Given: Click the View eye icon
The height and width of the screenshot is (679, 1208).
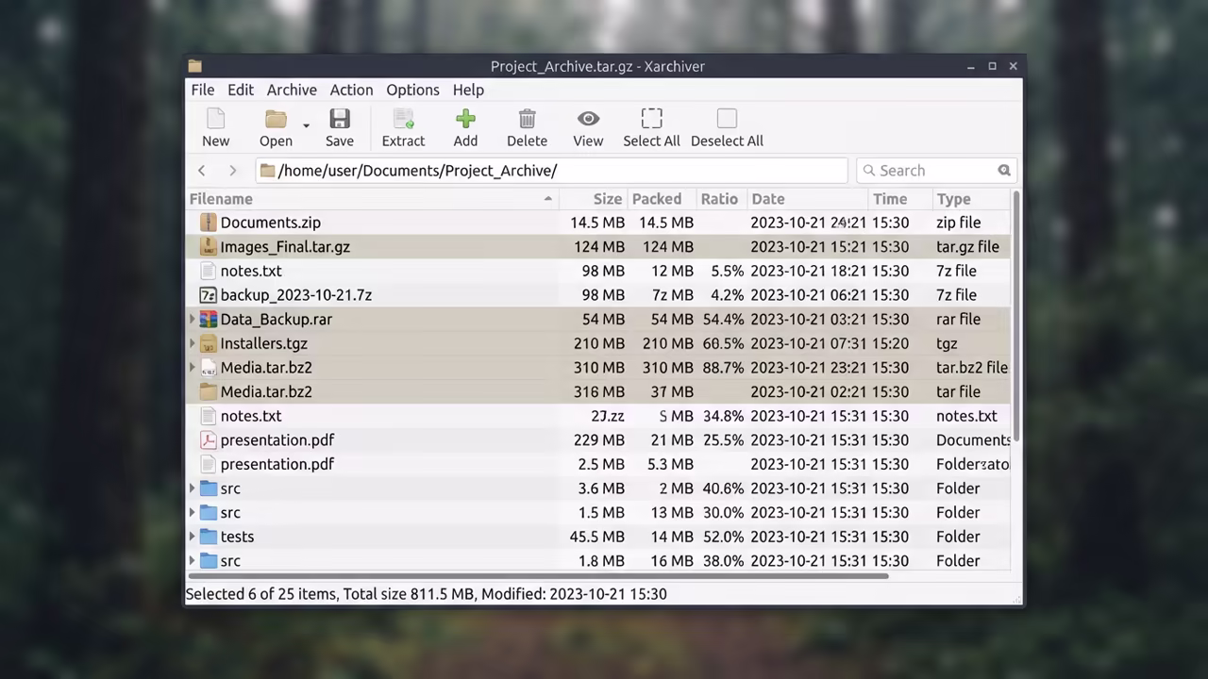Looking at the screenshot, I should [588, 119].
